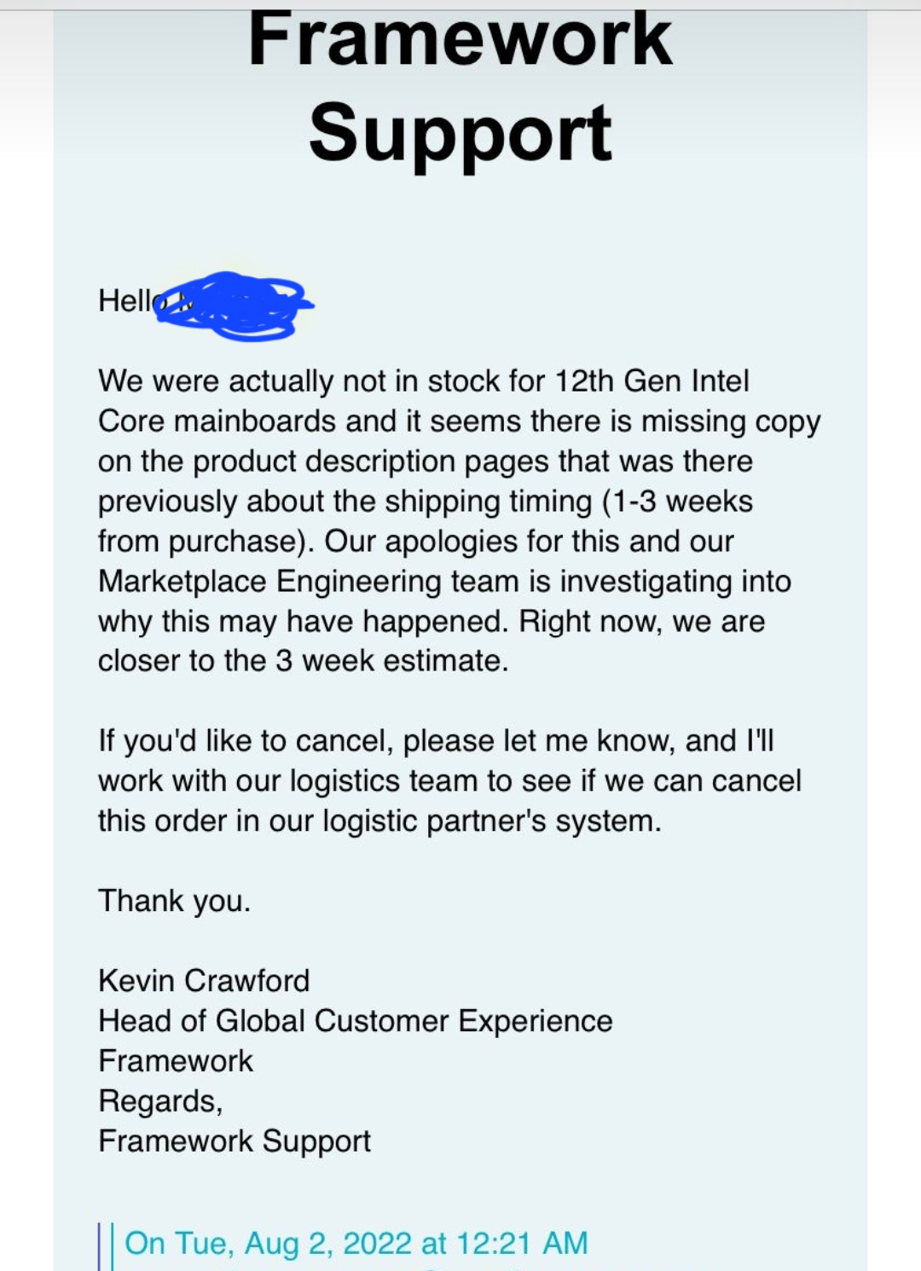Click the 'Regards,' line in the signature
This screenshot has height=1271, width=921.
160,1100
